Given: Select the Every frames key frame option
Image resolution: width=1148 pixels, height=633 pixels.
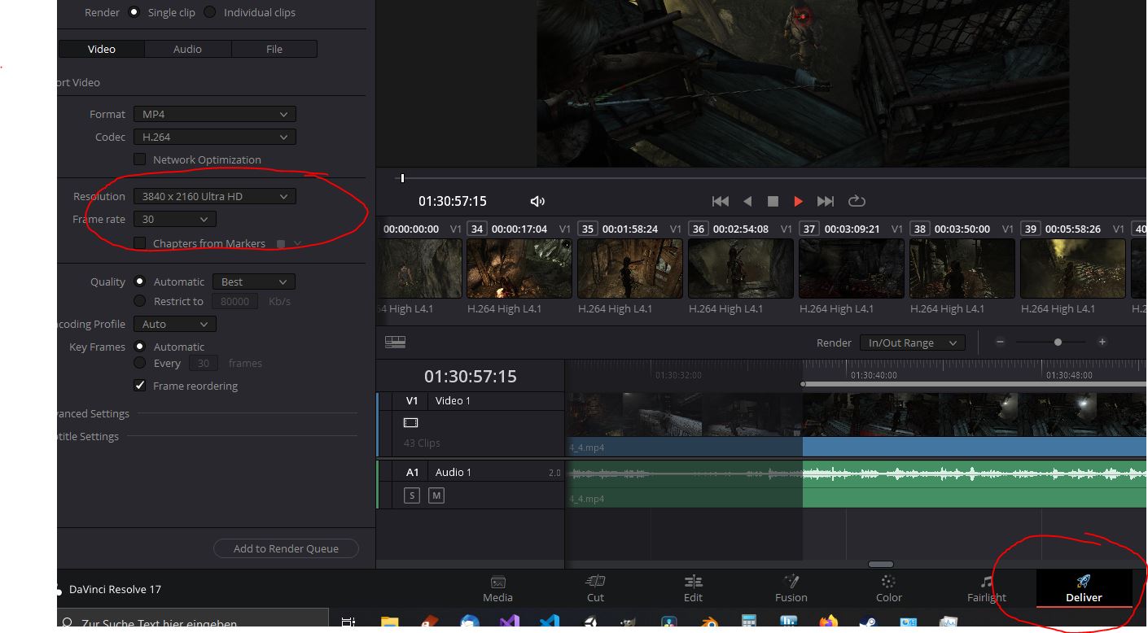Looking at the screenshot, I should [x=139, y=363].
